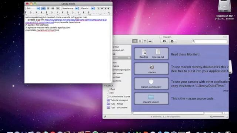Click the Finder search field
Image resolution: width=237 pixels, height=133 pixels.
(209, 41)
